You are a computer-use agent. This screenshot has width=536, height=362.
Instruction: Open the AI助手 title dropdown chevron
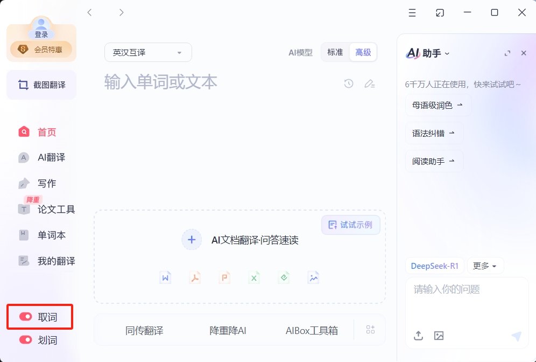(x=446, y=53)
